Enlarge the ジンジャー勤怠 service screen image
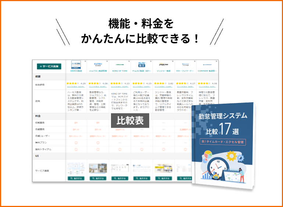The image size is (283, 207). tap(164, 178)
